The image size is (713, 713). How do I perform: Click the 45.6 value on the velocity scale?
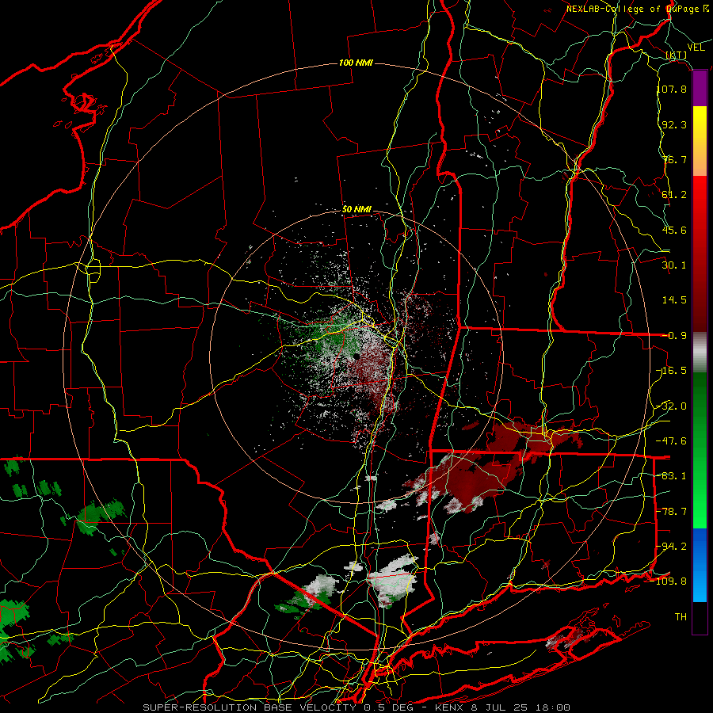674,230
